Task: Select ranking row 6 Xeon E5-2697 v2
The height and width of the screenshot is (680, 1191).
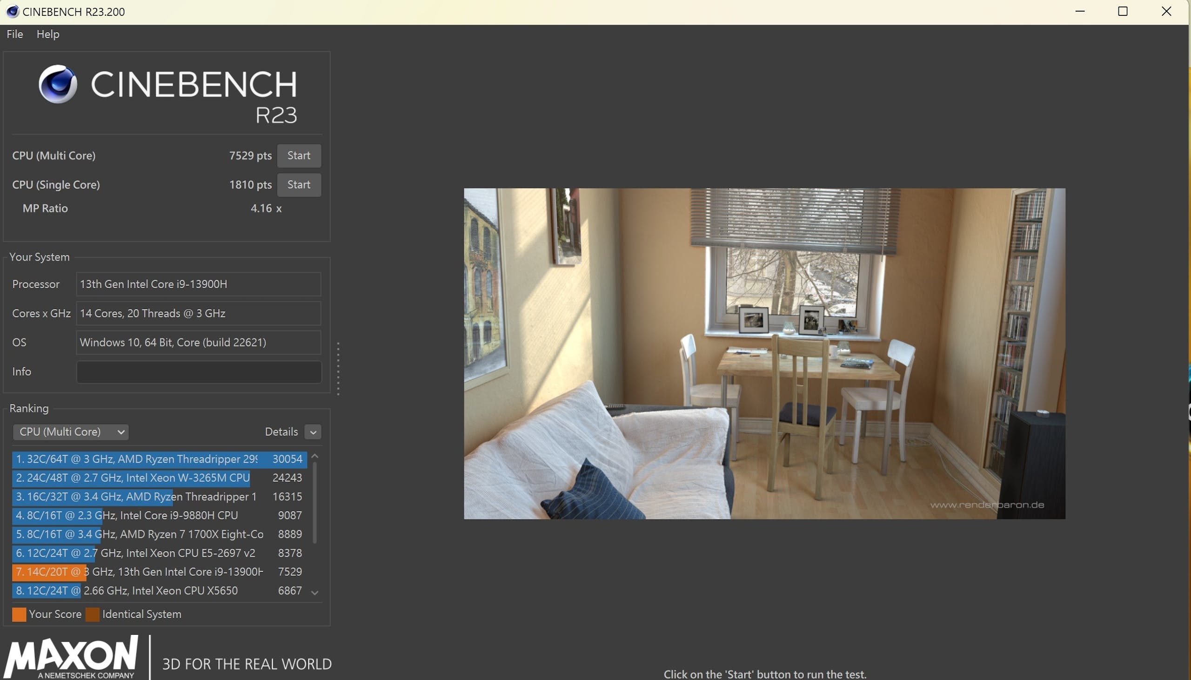Action: coord(160,553)
